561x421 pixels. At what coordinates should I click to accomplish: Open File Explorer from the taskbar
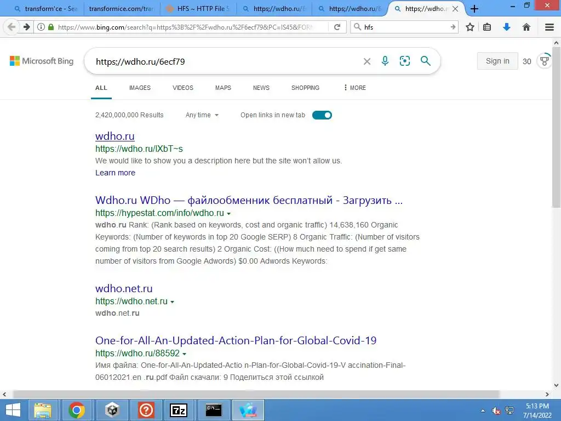(43, 410)
